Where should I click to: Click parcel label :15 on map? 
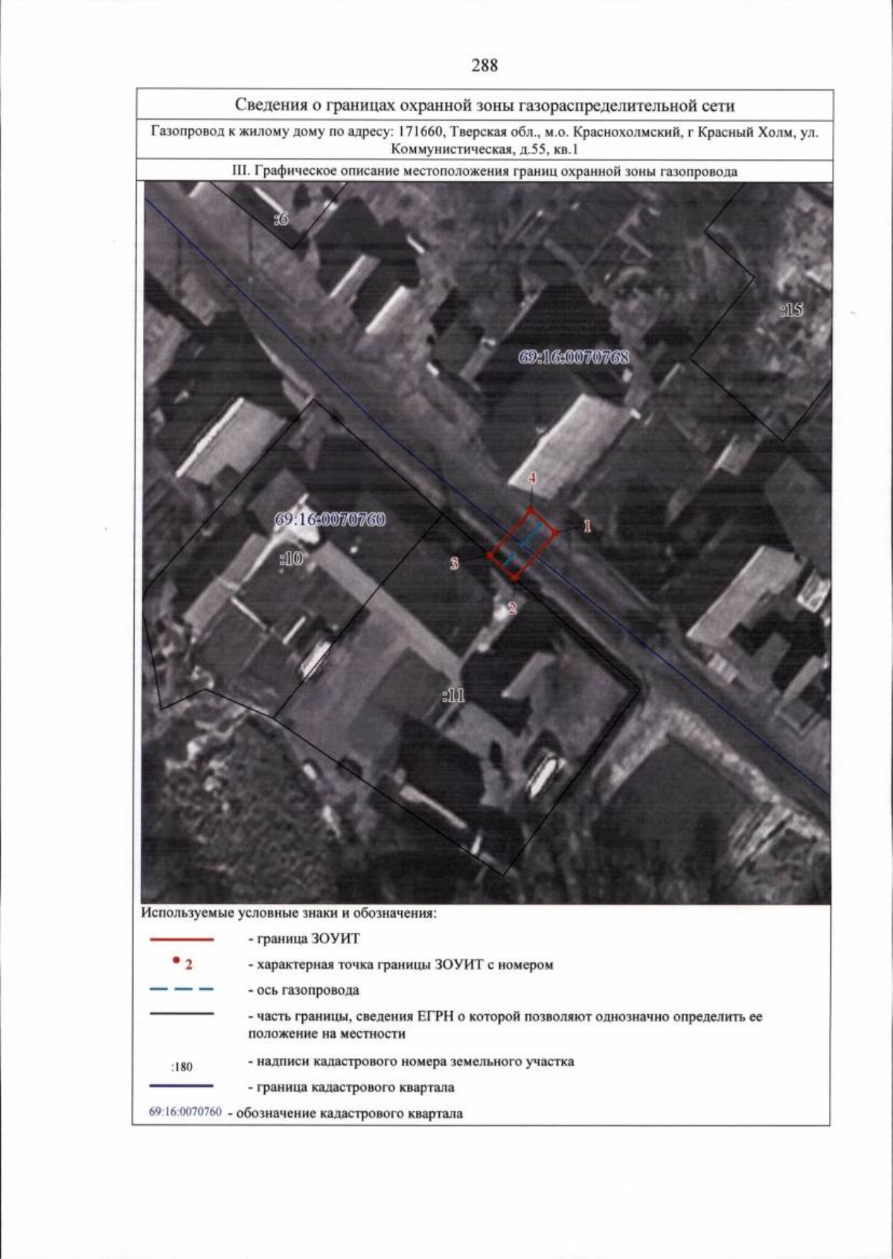click(792, 310)
